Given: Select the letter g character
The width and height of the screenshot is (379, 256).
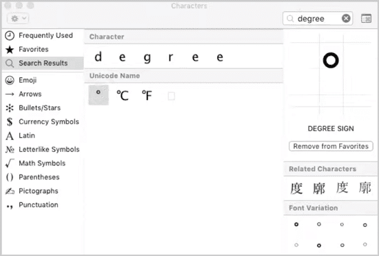Looking at the screenshot, I should (x=147, y=57).
